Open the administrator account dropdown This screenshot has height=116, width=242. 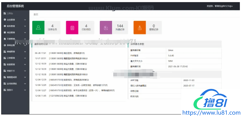(x=220, y=6)
